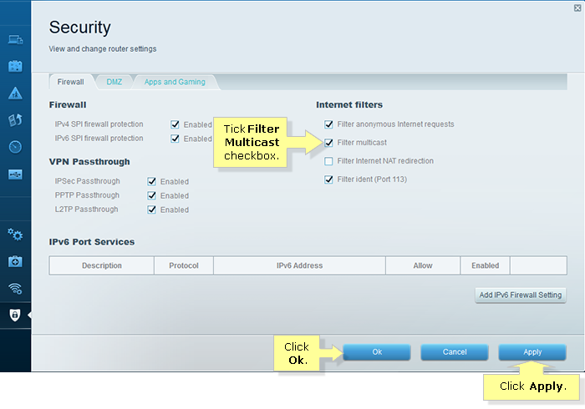Open the Device List sidebar icon
The width and height of the screenshot is (585, 409).
pyautogui.click(x=15, y=39)
